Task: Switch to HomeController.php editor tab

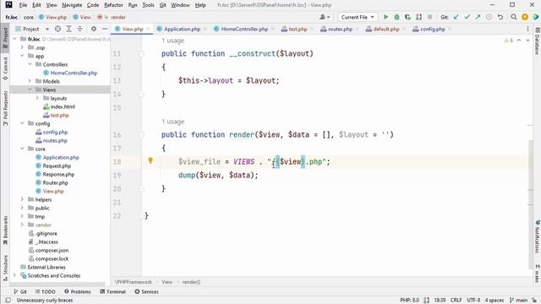Action: point(244,29)
